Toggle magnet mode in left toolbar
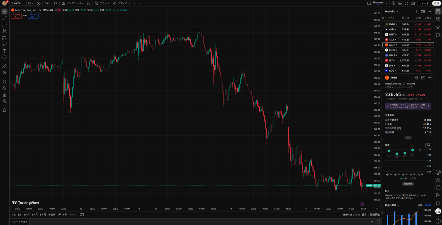442x225 pixels. [4, 82]
